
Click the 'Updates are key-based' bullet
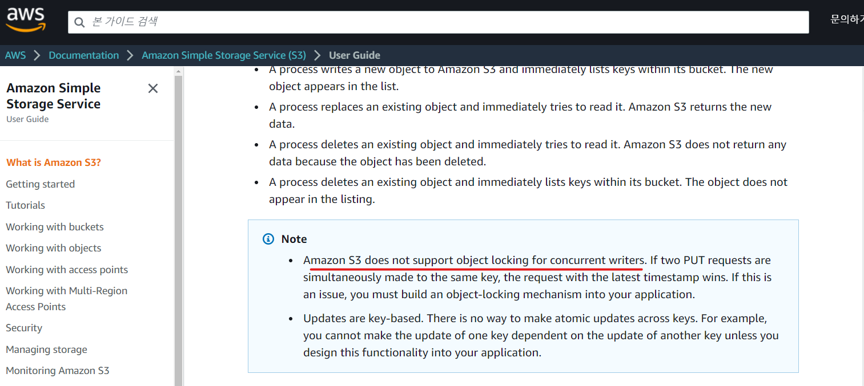[541, 335]
